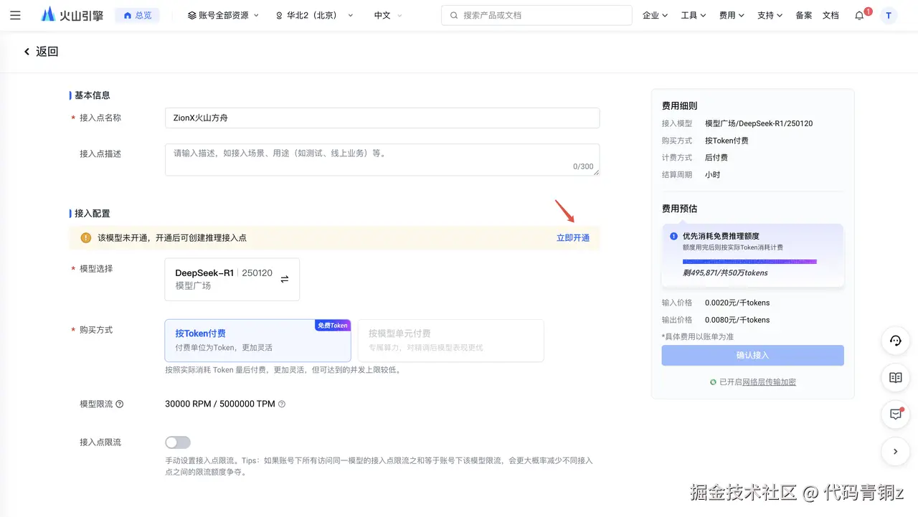Click the 0.0020元/千tokens input price

click(737, 303)
